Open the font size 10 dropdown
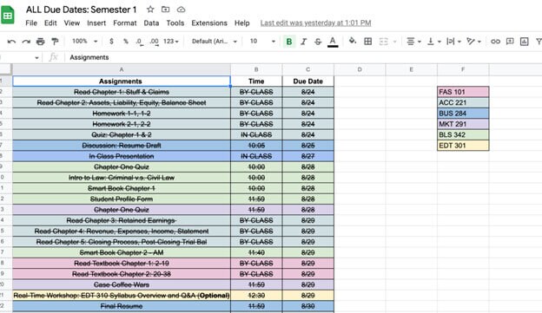This screenshot has height=313, width=542. click(262, 41)
